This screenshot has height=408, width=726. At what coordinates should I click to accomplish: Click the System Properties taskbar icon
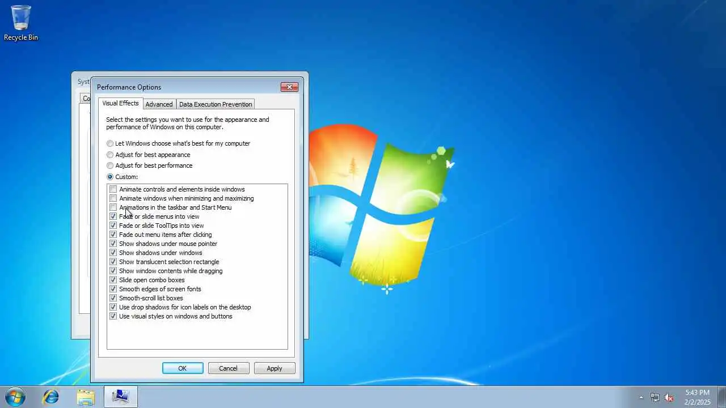point(121,397)
